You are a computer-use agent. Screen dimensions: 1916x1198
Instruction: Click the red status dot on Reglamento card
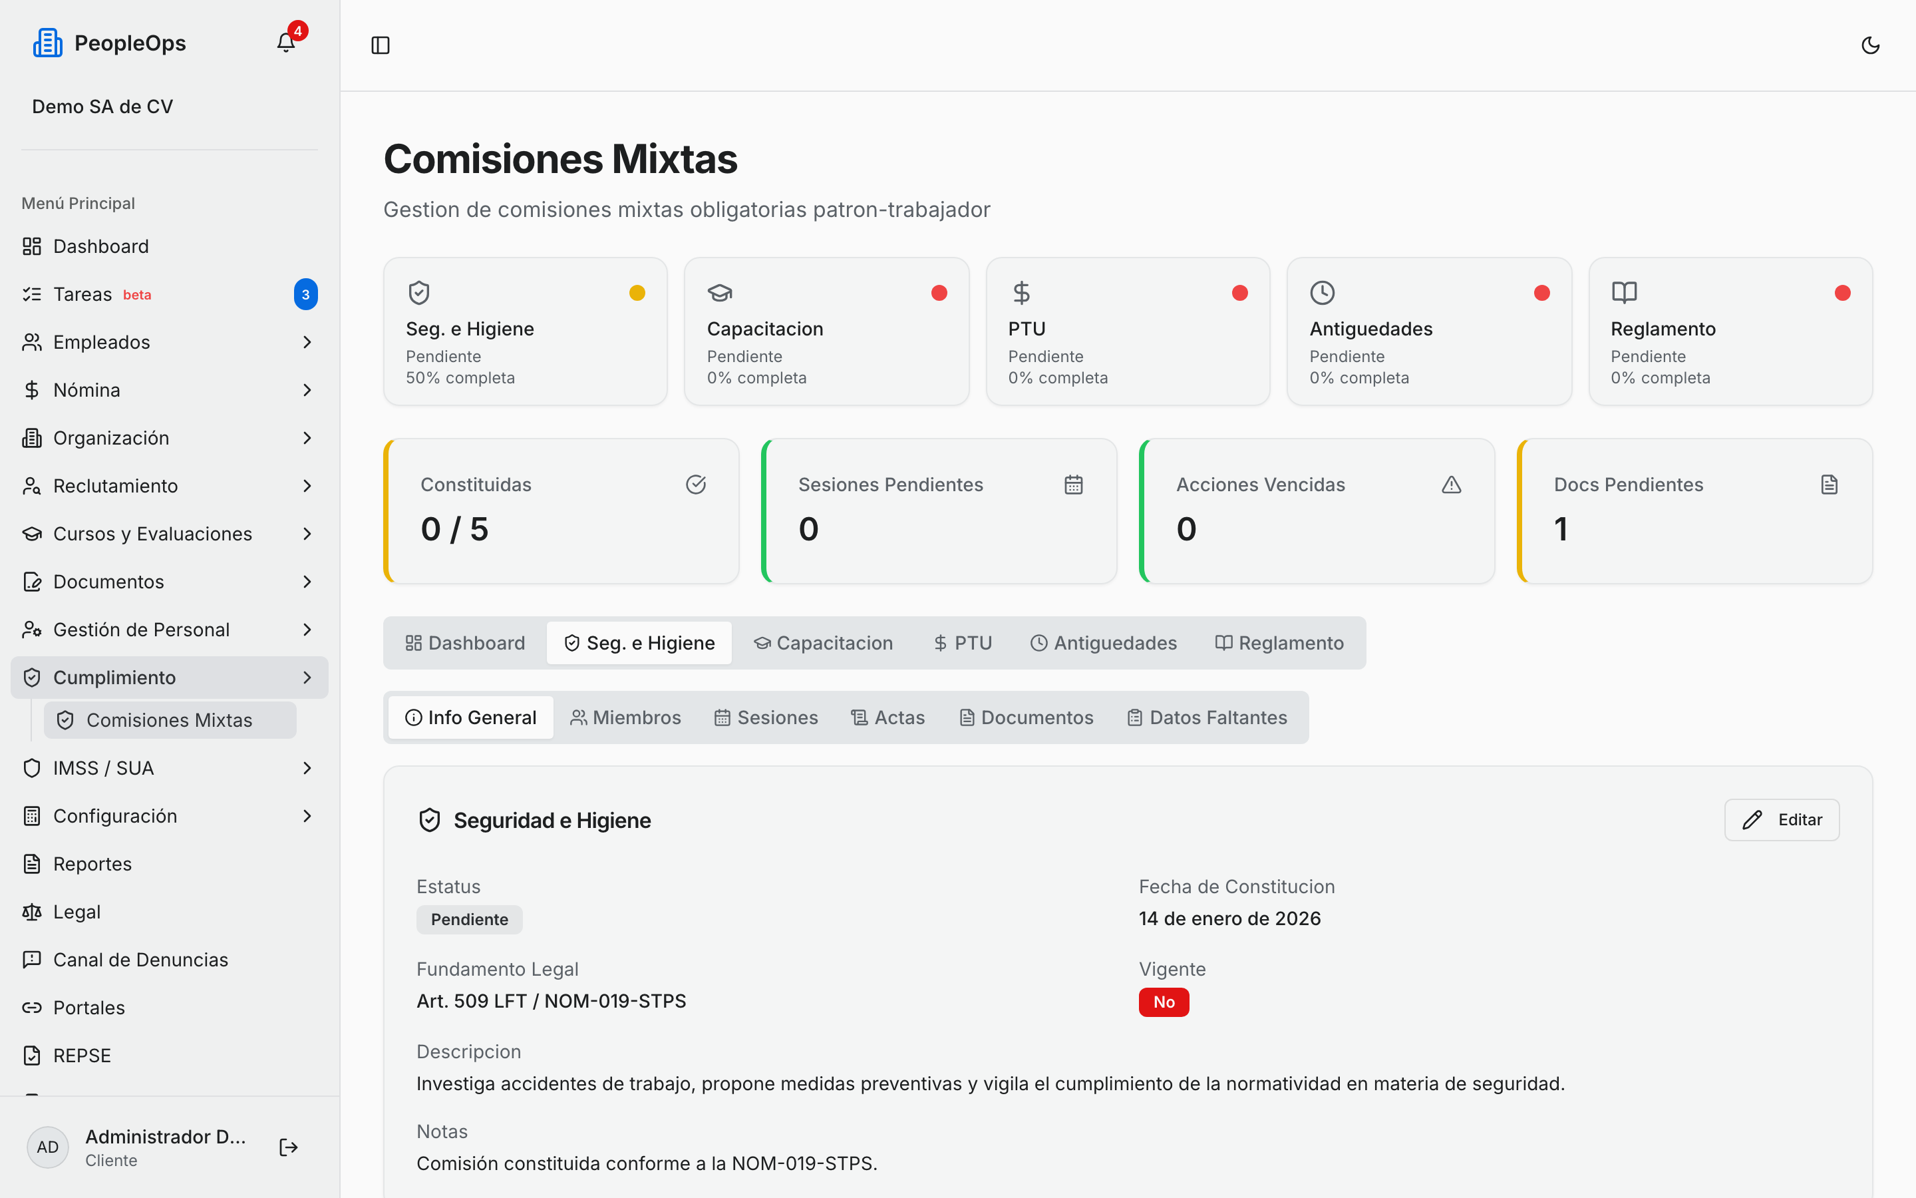[1842, 293]
